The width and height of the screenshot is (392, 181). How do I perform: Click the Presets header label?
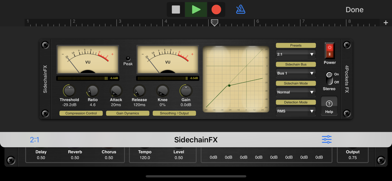[x=296, y=46]
